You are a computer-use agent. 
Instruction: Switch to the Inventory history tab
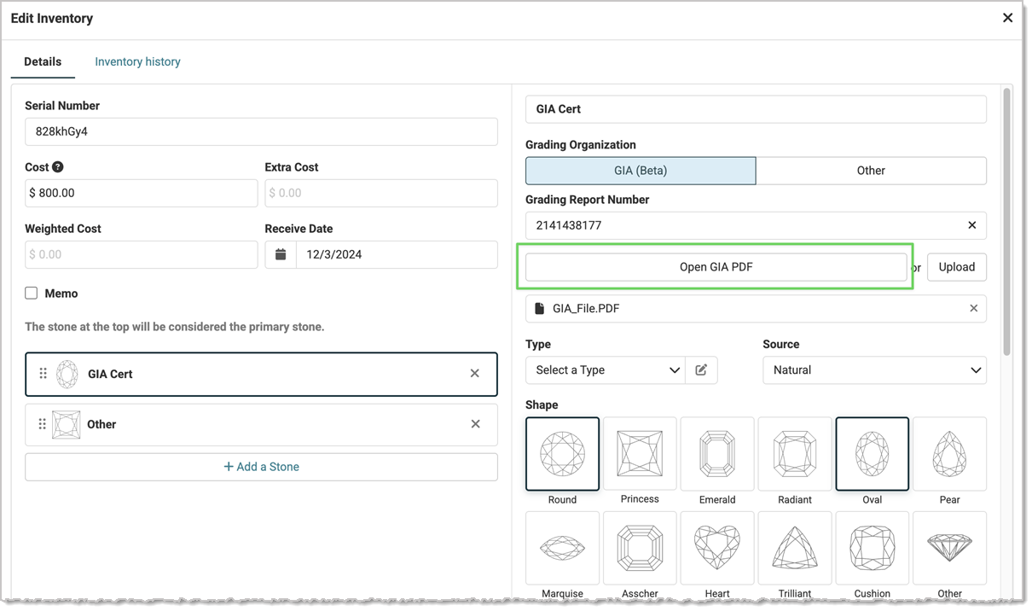coord(137,61)
